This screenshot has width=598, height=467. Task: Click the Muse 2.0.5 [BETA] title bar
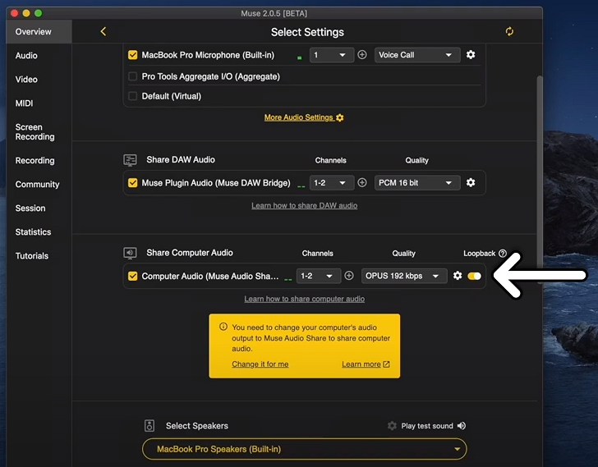point(274,13)
